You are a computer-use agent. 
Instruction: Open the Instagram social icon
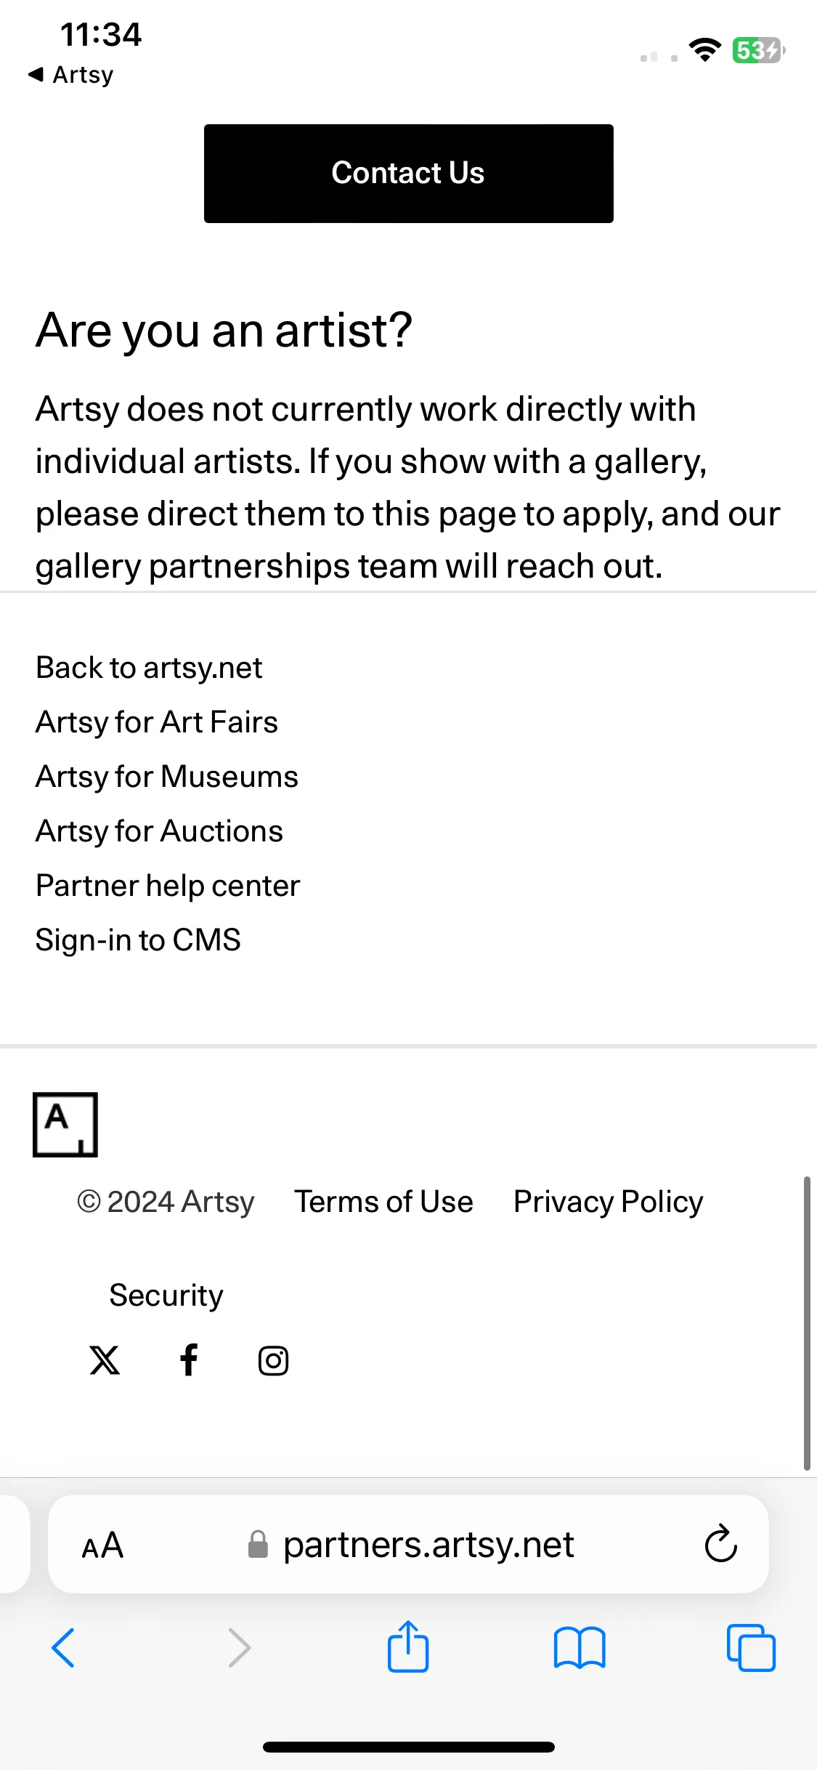tap(274, 1360)
